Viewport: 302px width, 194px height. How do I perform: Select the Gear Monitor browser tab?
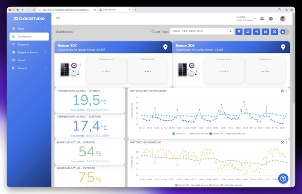(115, 9)
